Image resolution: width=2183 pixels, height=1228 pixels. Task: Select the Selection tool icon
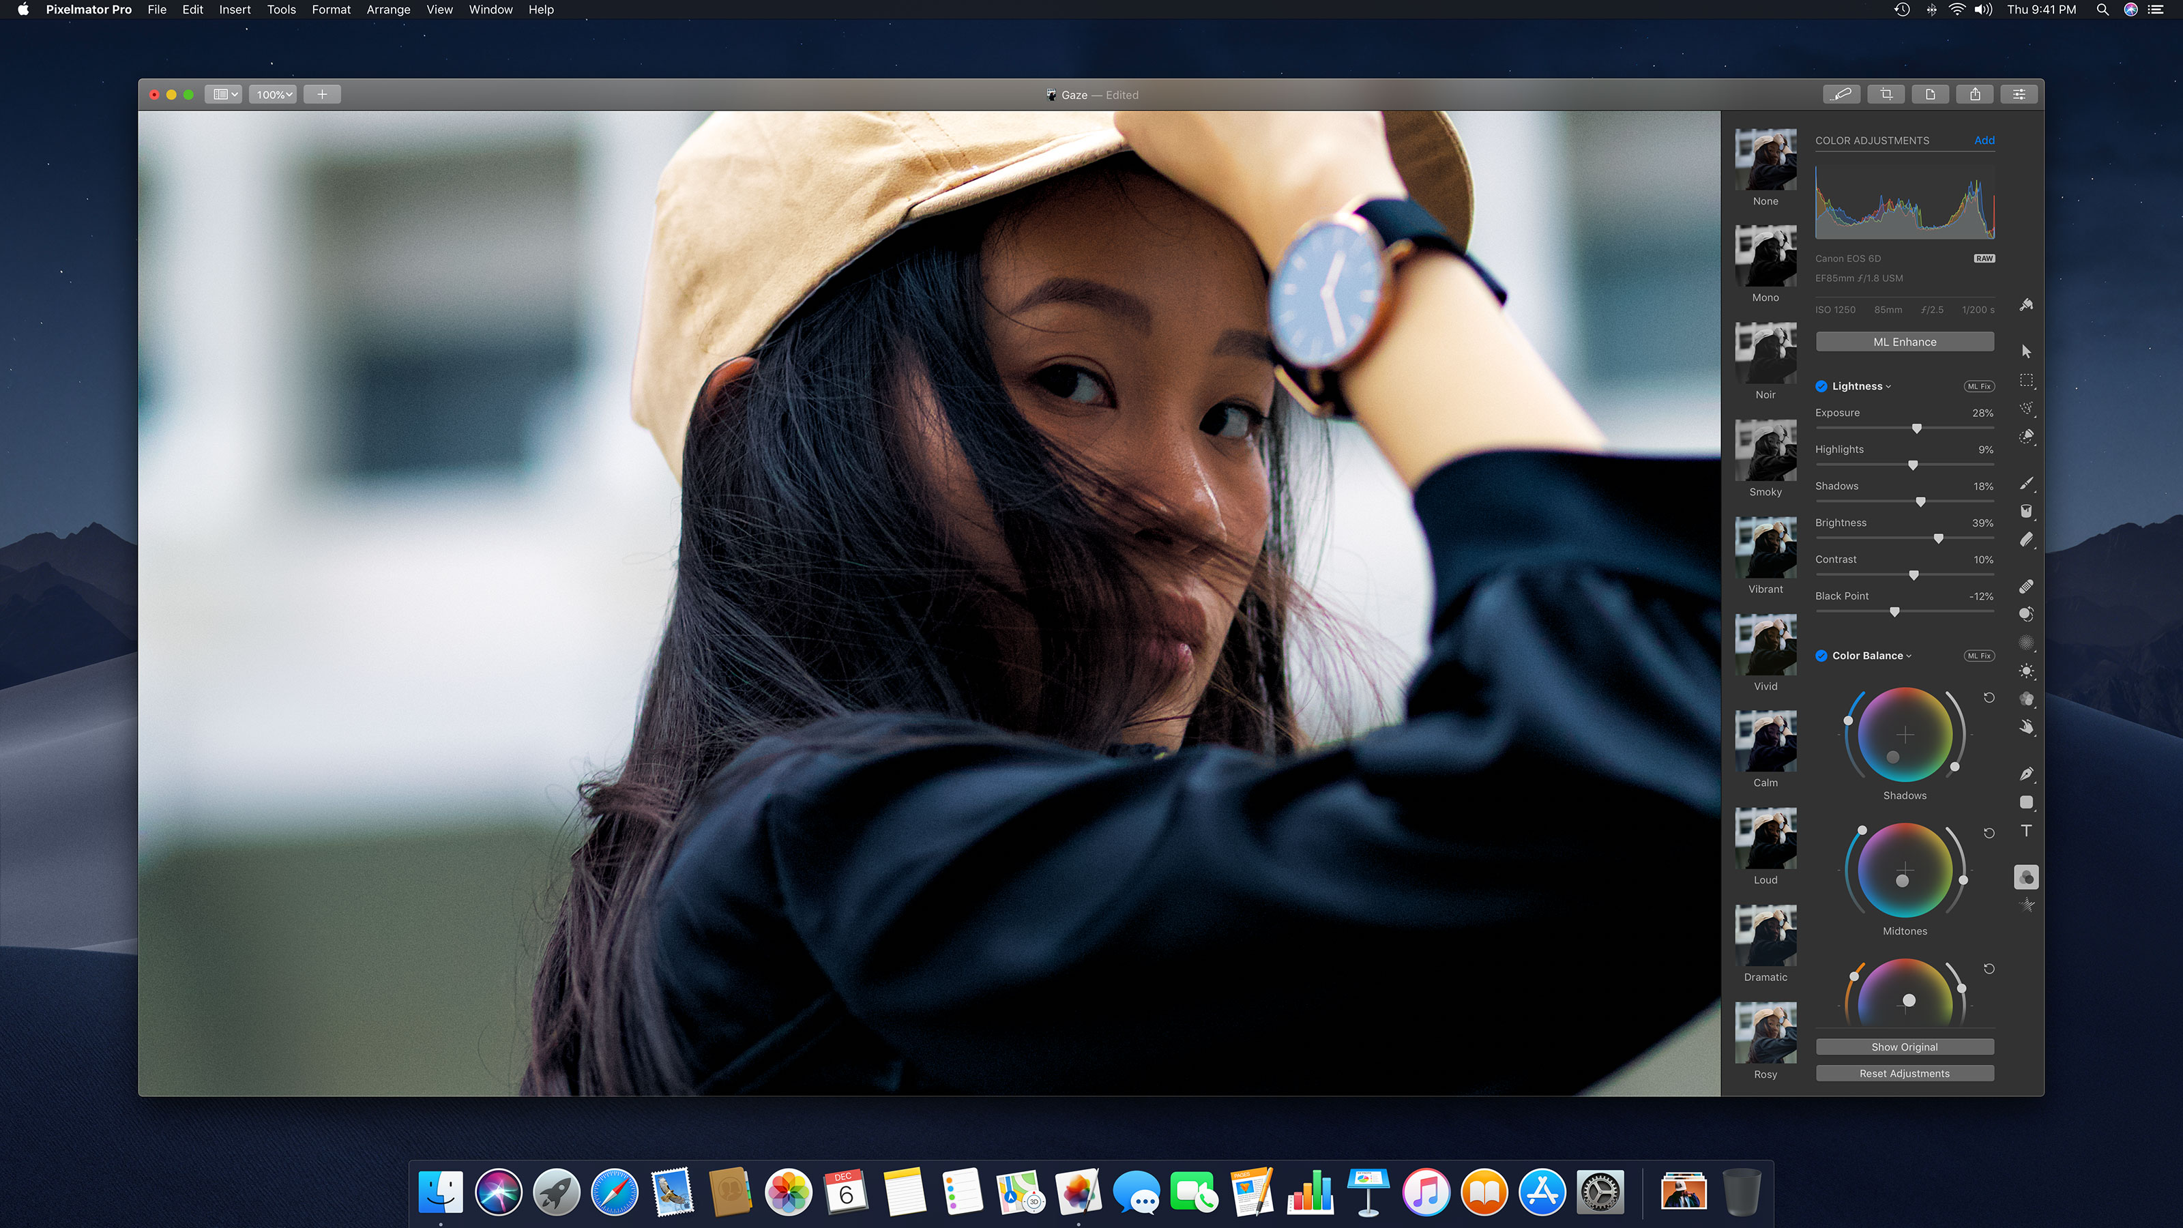tap(2027, 382)
